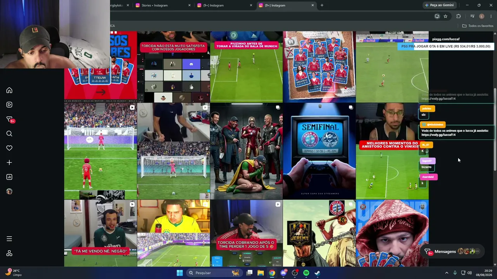
Task: Open the post of man above pink-goalkeeper goal
Action: click(174, 151)
